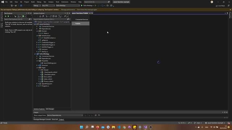Select launchSettings.json file
Viewport: 232px width, 130px height.
[x=50, y=63]
